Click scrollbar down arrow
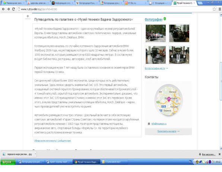 221,148
